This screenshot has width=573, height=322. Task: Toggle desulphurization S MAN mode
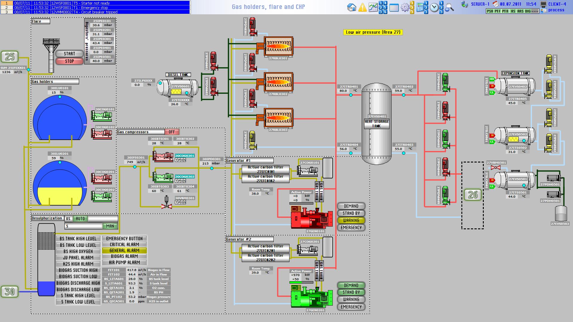point(110,226)
